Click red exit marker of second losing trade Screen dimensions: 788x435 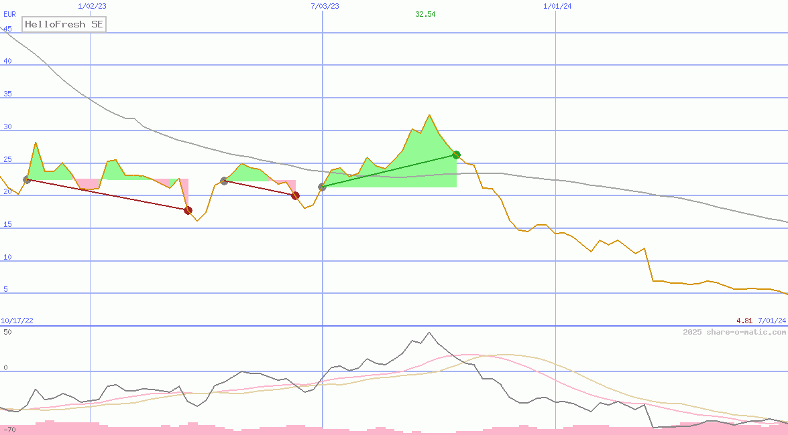(295, 195)
